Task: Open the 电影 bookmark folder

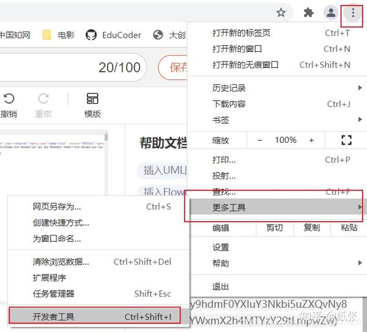Action: point(58,35)
